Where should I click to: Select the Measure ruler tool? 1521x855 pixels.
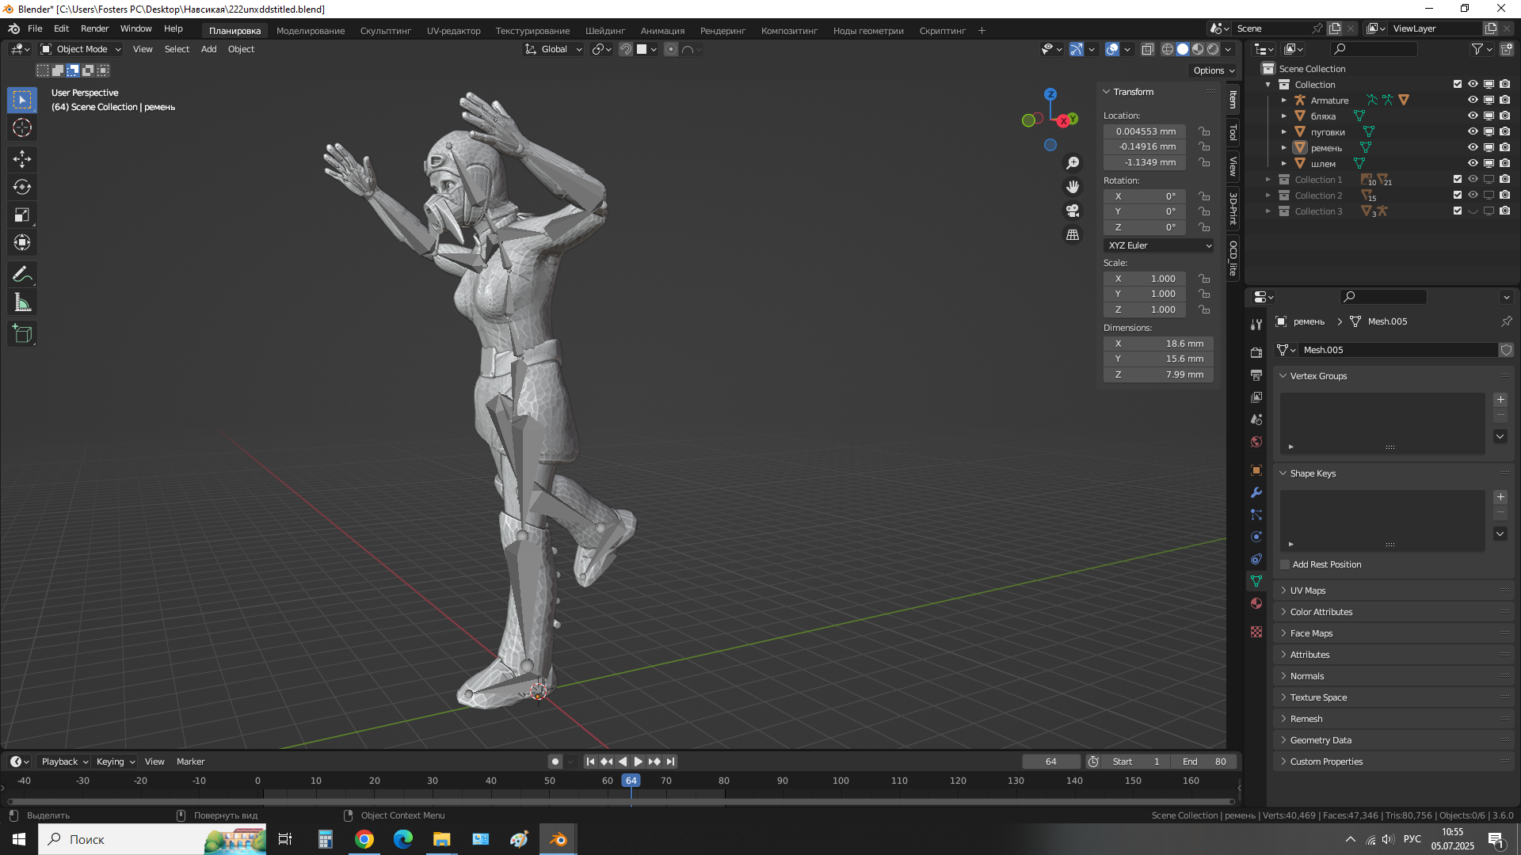pyautogui.click(x=22, y=302)
